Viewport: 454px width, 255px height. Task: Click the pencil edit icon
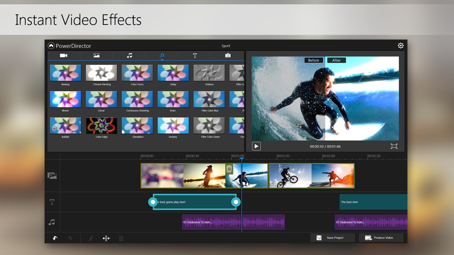[x=91, y=238]
